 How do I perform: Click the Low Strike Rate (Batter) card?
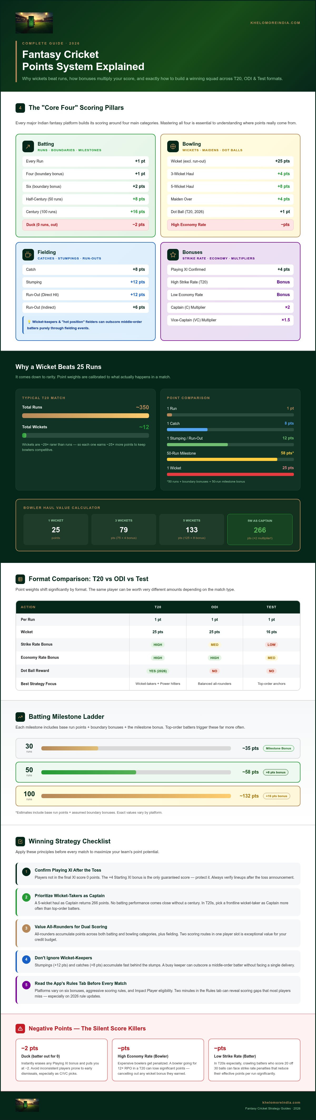254,1060
